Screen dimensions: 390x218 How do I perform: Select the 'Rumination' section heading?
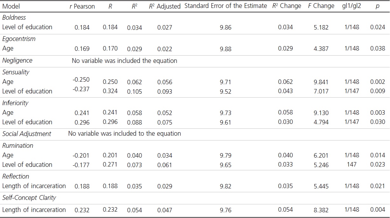(x=17, y=146)
